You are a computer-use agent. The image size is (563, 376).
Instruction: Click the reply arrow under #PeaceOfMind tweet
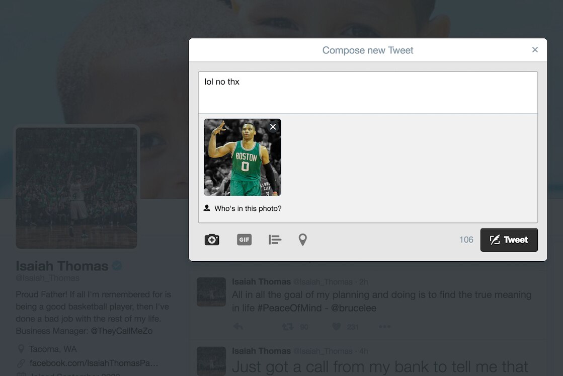(x=238, y=327)
